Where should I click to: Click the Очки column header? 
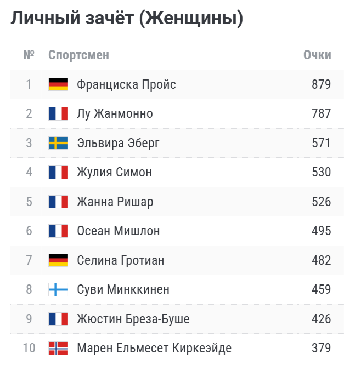click(x=317, y=55)
